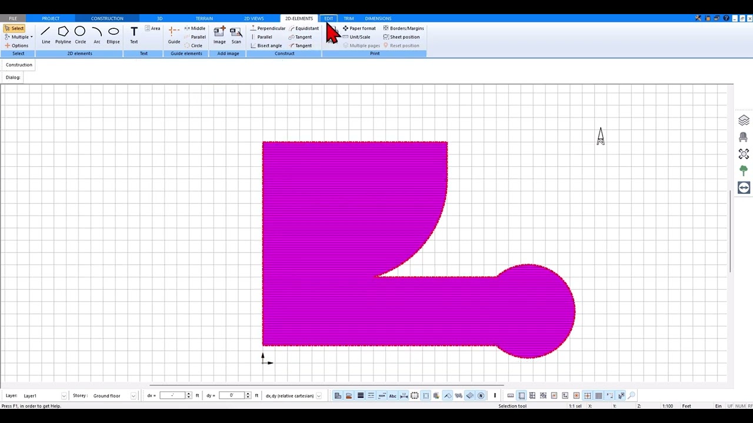
Task: Toggle the terrain waves display button
Action: [x=458, y=395]
